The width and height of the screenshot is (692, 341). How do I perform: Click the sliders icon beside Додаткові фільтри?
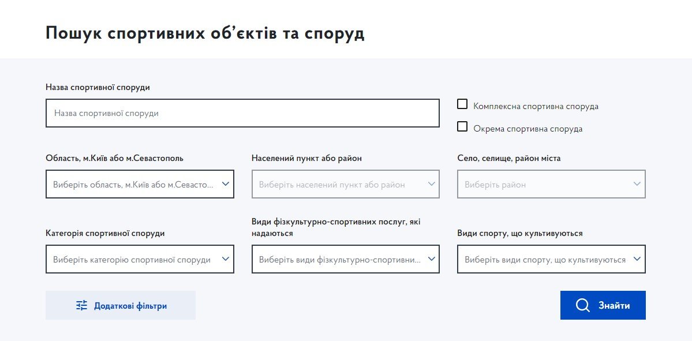tap(82, 305)
